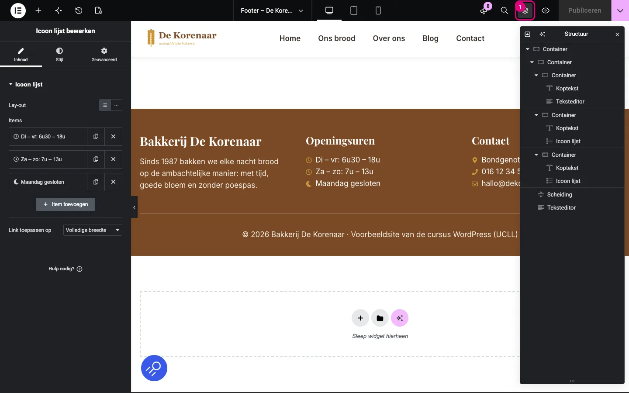
Task: Click the add element plus icon in top bar
Action: (x=38, y=10)
